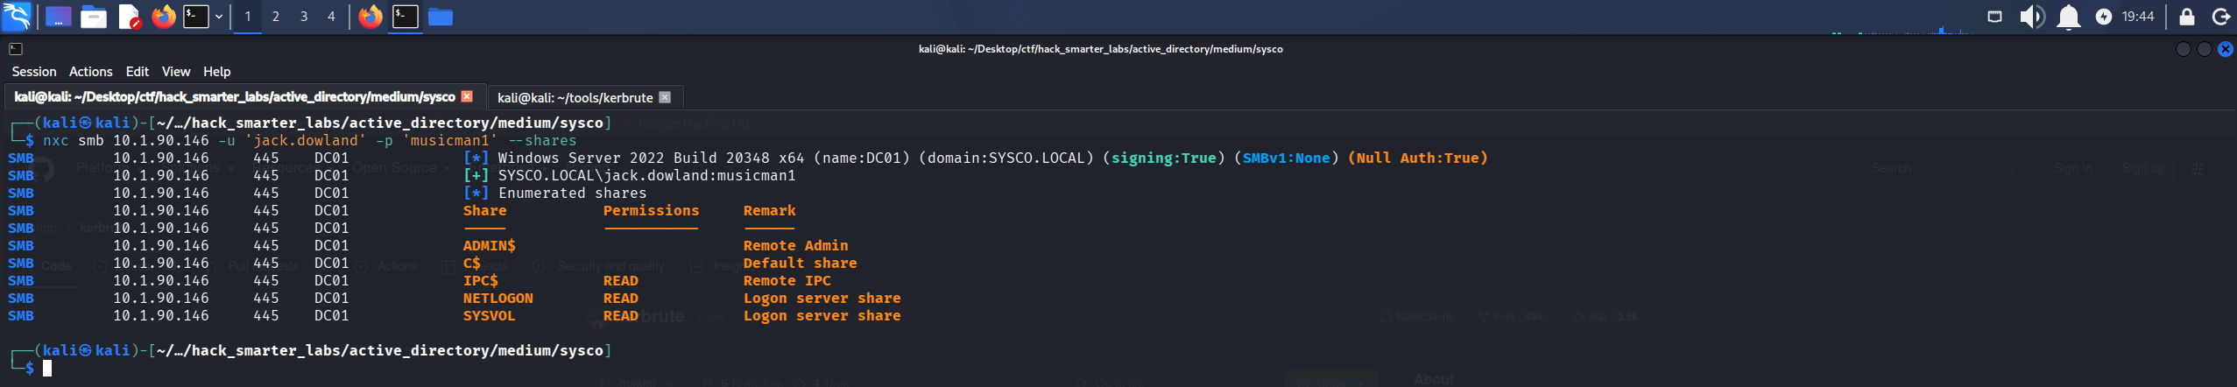Image resolution: width=2237 pixels, height=387 pixels.
Task: Launch the text editor from panel
Action: coord(129,16)
